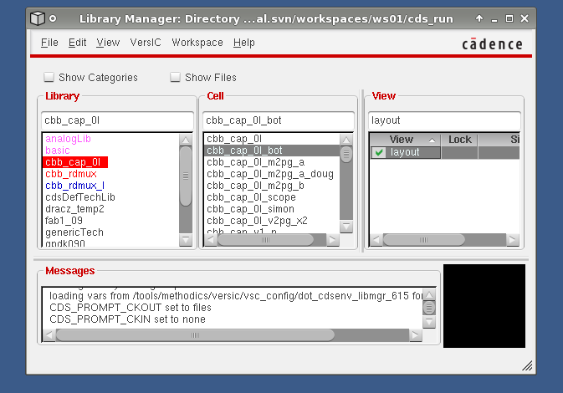
Task: Toggle the Show Files checkbox
Action: coord(175,78)
